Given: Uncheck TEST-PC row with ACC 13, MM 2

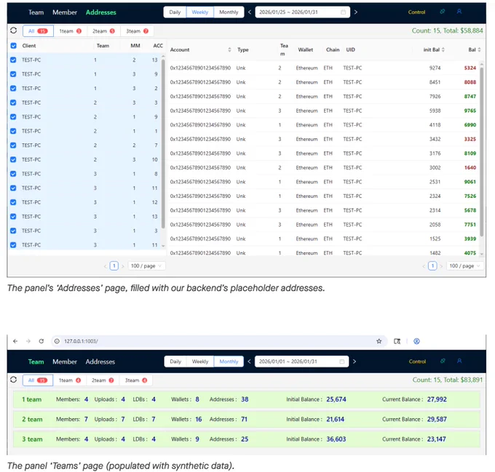Looking at the screenshot, I should tap(13, 60).
